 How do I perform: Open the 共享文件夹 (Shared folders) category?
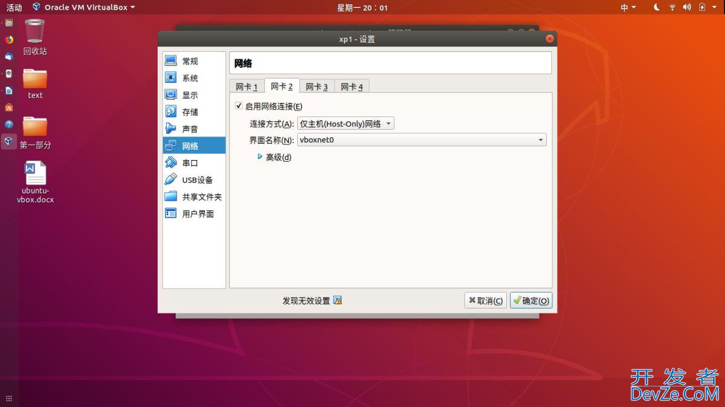tap(194, 197)
